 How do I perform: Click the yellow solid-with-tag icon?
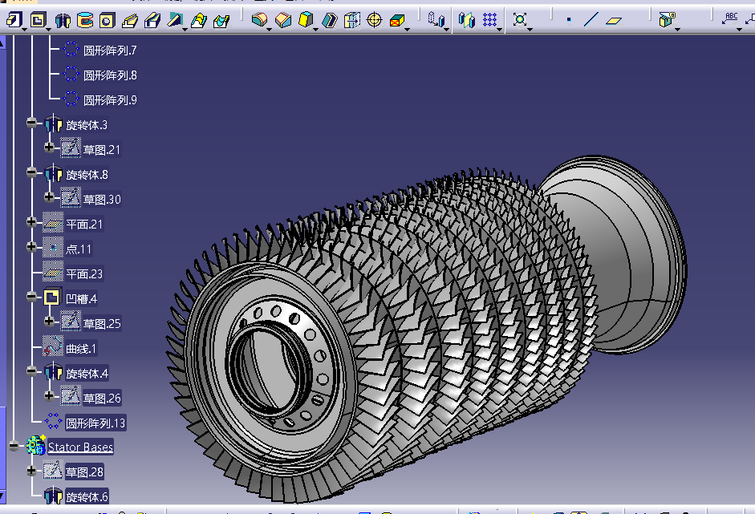(667, 20)
